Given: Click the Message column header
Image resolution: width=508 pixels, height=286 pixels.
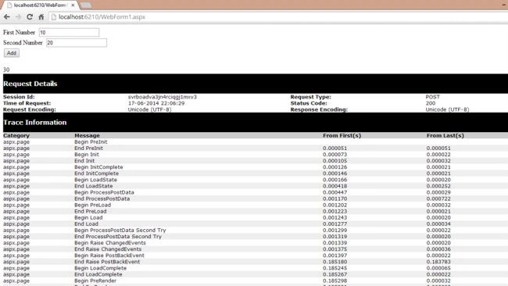Looking at the screenshot, I should 88,135.
